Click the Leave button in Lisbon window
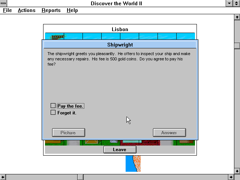 coord(120,150)
